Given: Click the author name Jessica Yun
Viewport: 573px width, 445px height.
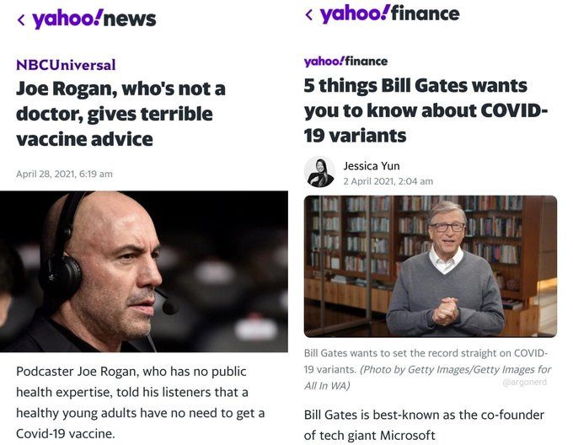Looking at the screenshot, I should click(372, 165).
